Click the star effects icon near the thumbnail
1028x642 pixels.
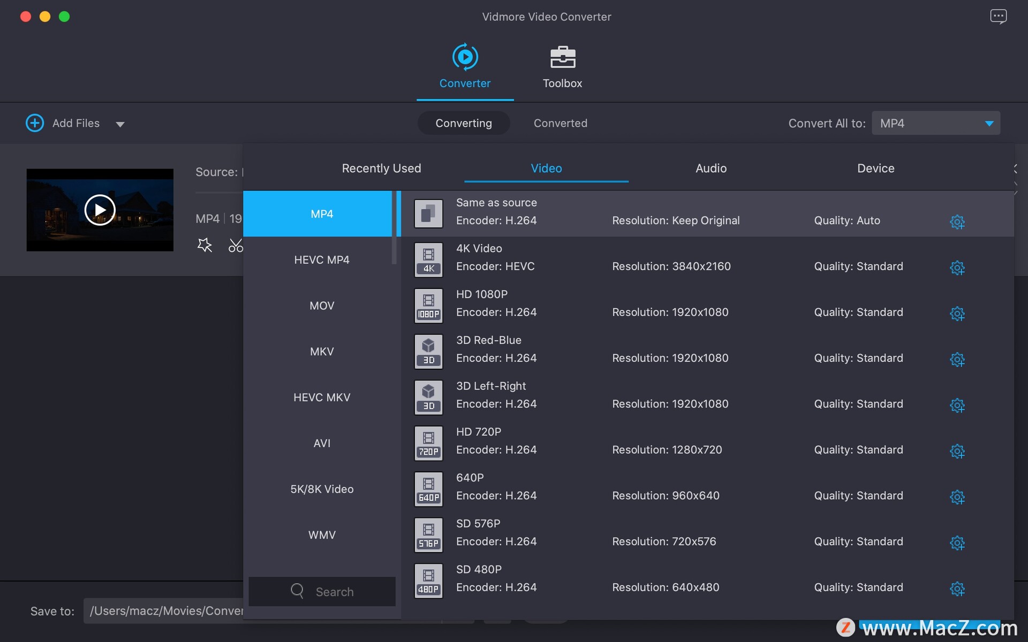pos(205,245)
